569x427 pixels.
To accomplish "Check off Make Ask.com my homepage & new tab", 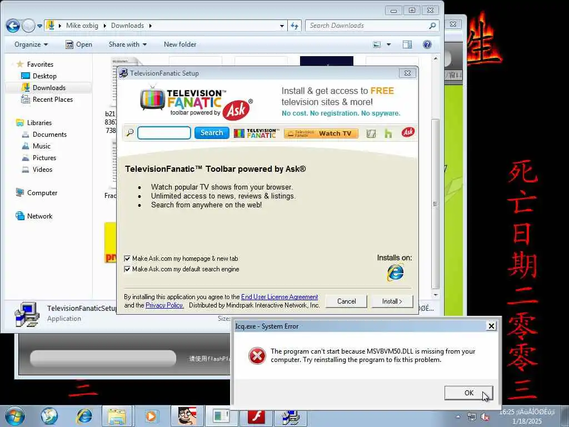I will [x=127, y=259].
